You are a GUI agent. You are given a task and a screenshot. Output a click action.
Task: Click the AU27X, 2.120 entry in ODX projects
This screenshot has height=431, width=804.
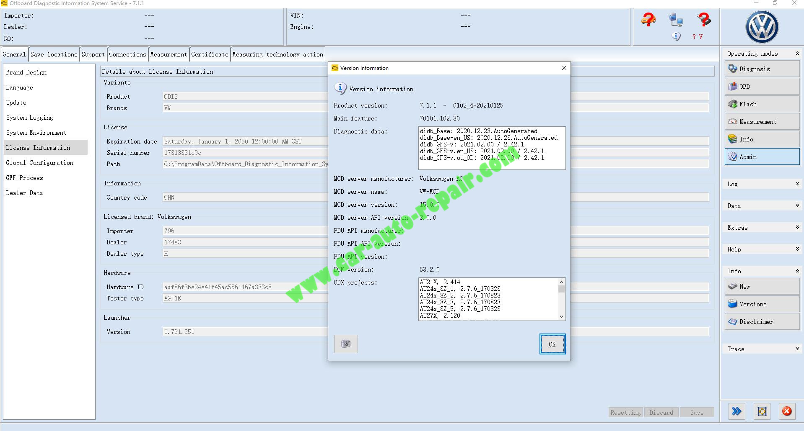pyautogui.click(x=440, y=316)
